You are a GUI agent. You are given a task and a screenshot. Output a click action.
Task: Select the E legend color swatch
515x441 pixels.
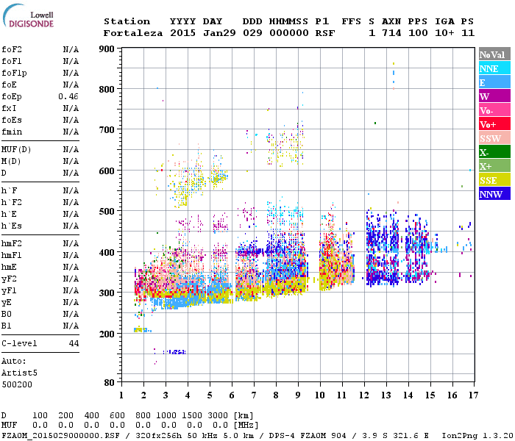(x=494, y=82)
